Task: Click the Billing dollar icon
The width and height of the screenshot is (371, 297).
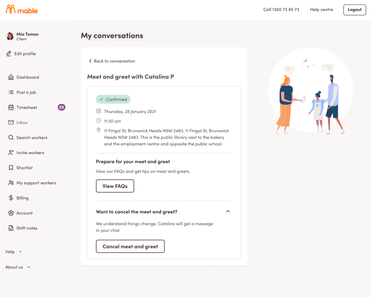Action: (11, 198)
